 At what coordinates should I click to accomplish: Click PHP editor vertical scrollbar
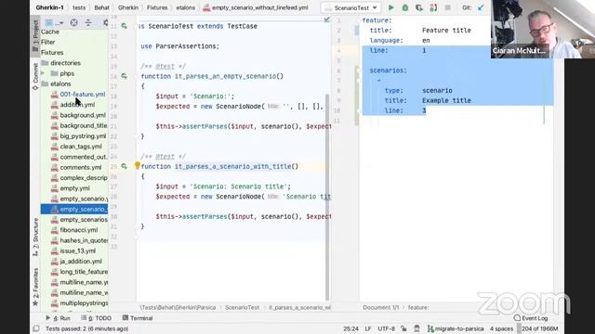coord(327,197)
